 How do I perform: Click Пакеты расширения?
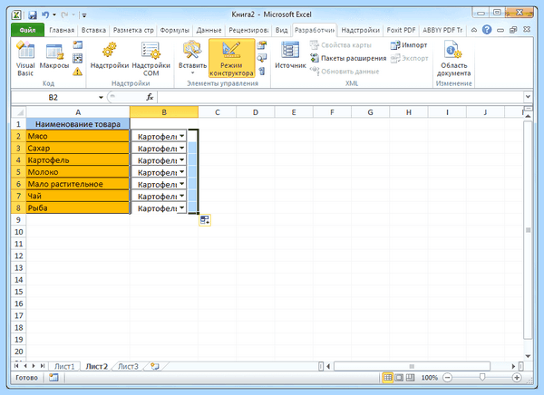[x=348, y=58]
